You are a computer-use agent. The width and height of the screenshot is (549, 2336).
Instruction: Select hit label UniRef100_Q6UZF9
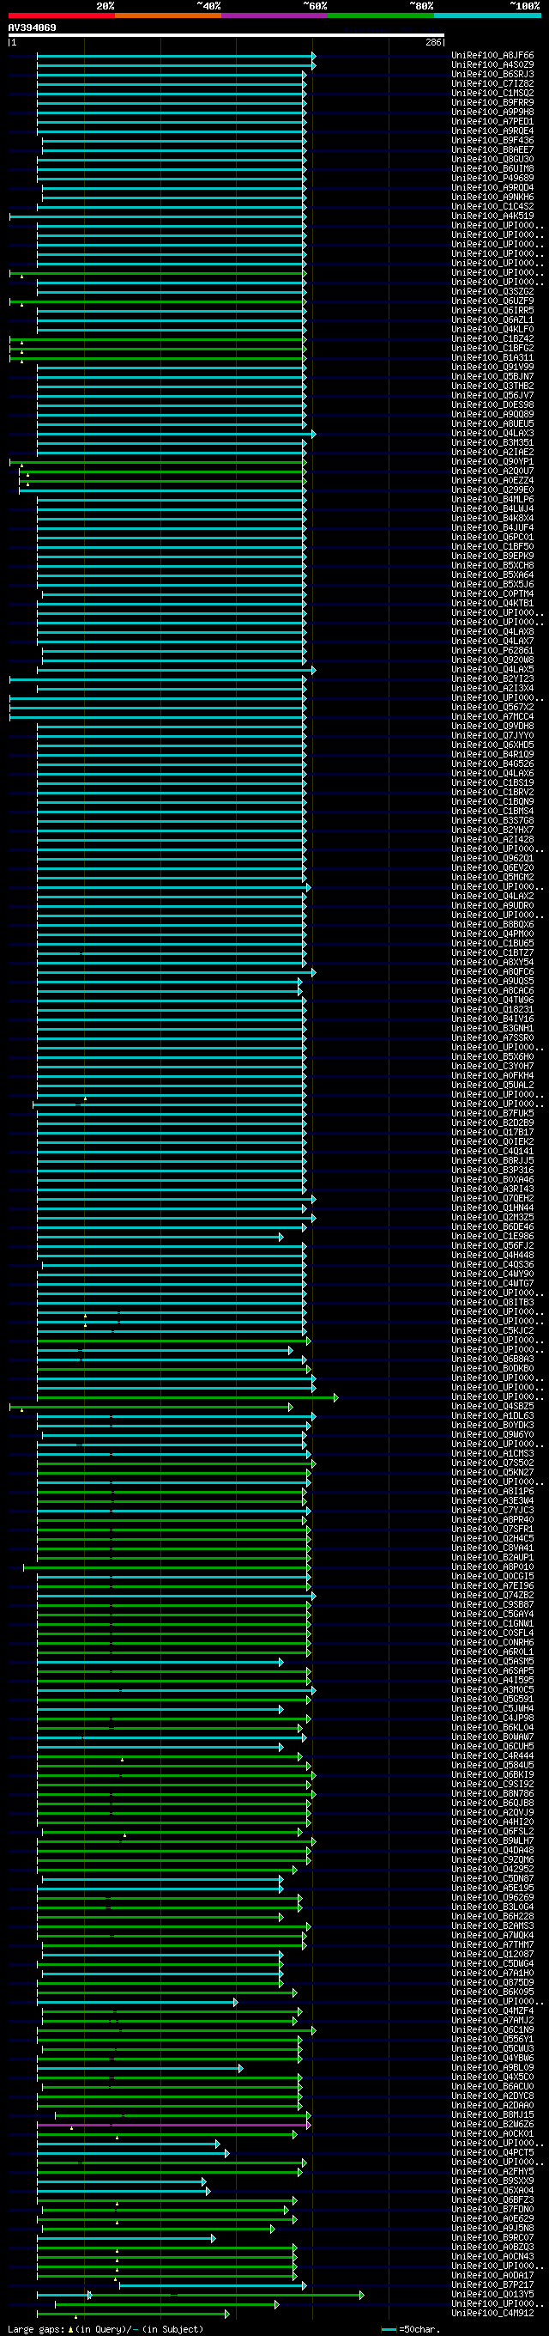point(493,301)
